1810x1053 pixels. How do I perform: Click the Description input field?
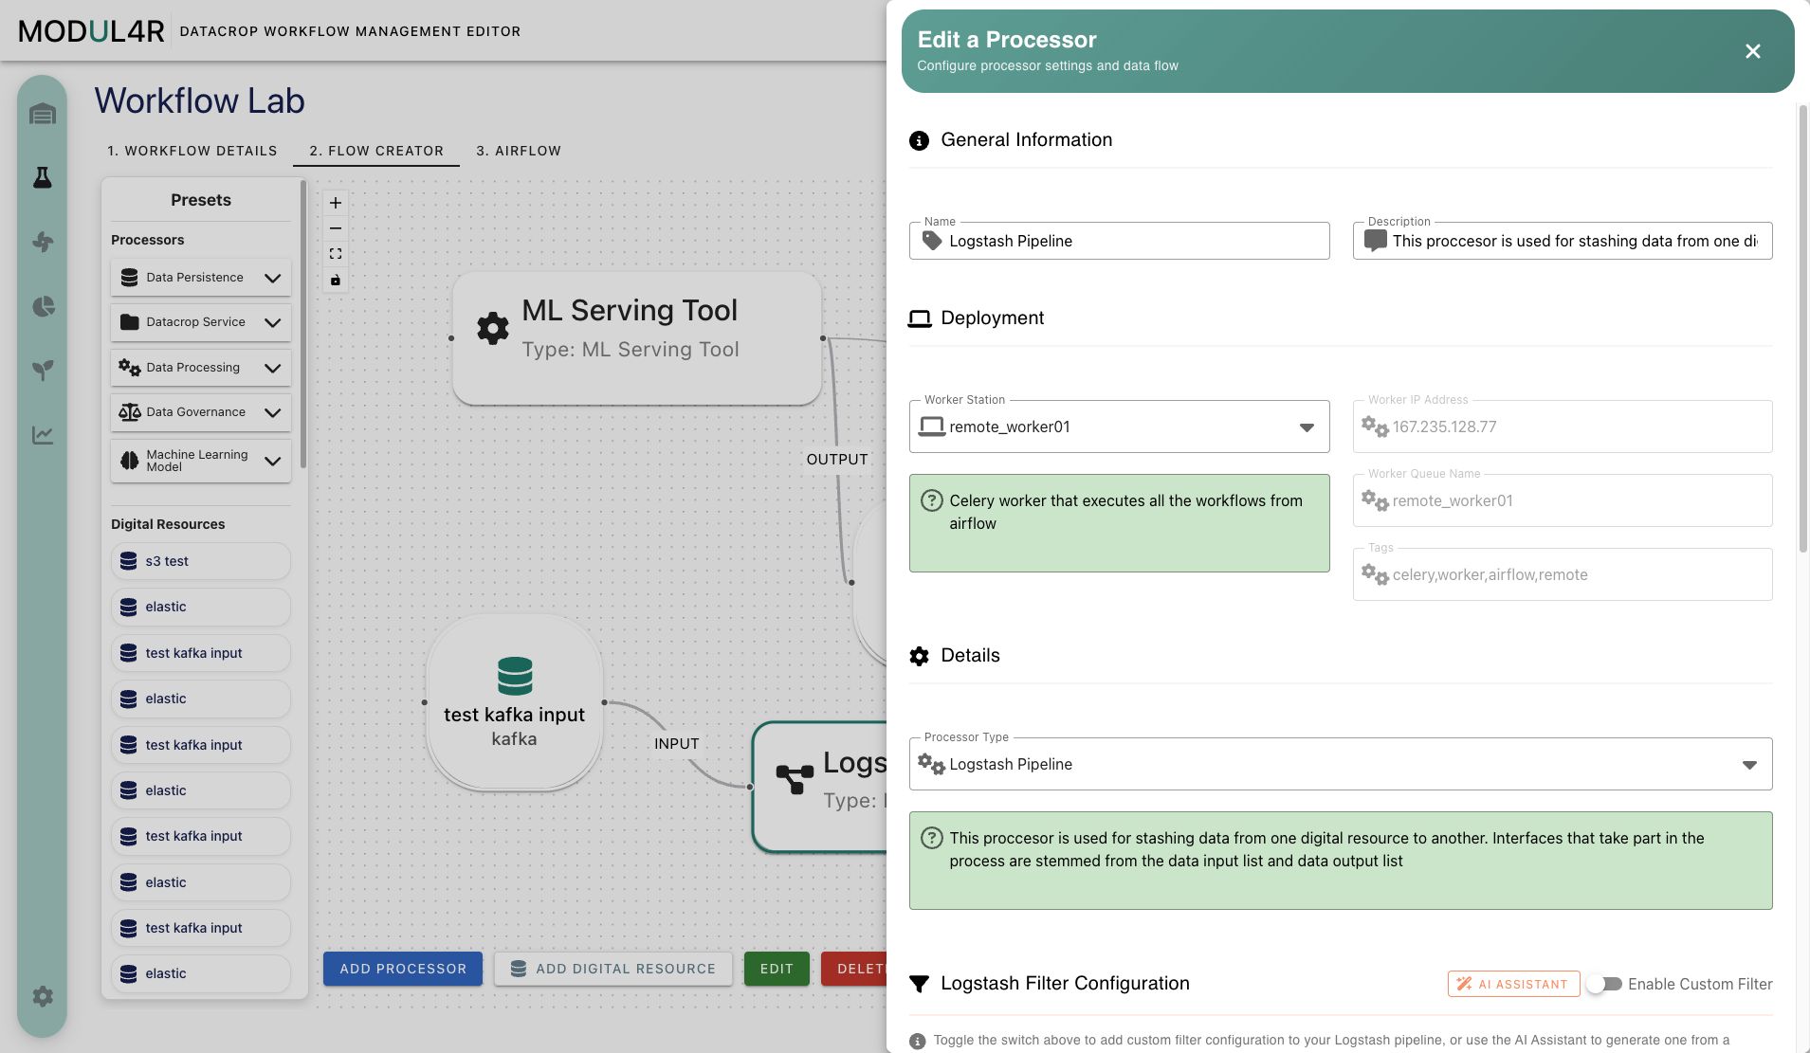pos(1563,241)
